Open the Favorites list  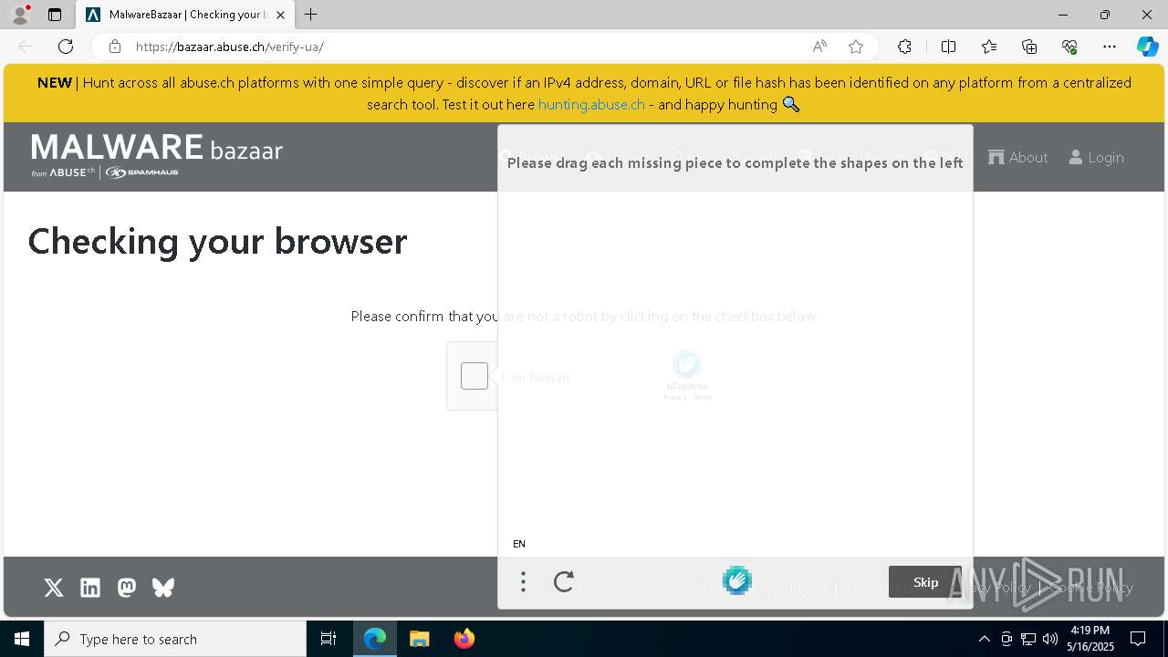tap(989, 47)
